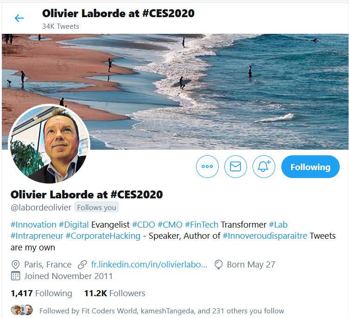The image size is (349, 318).
Task: Open the #Lab hashtag link
Action: (278, 225)
